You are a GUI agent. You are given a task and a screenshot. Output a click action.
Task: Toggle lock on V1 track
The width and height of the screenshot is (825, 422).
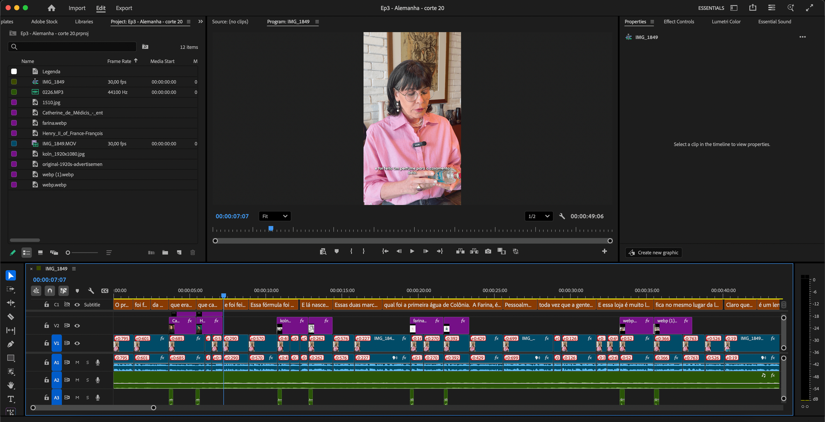[x=47, y=343]
